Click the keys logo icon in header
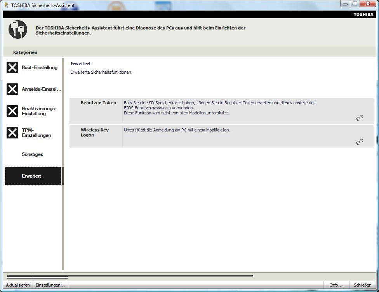 (x=18, y=29)
